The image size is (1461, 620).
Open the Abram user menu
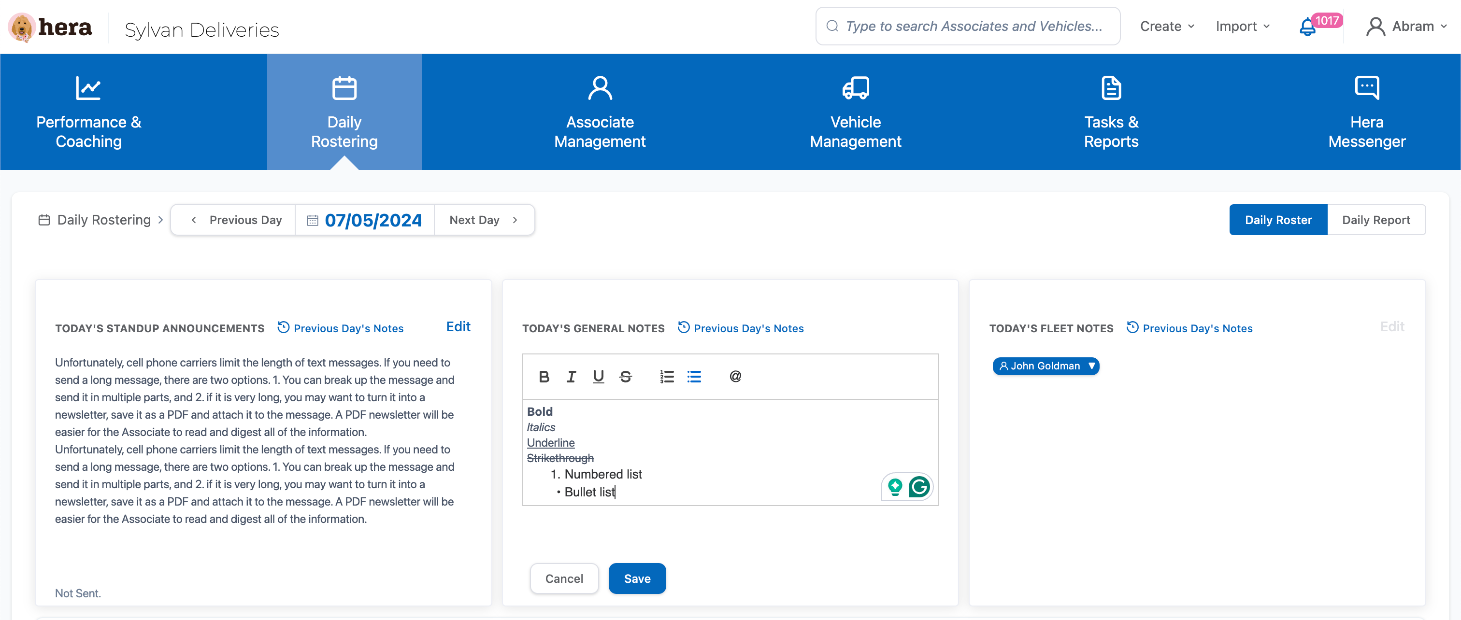(x=1406, y=27)
